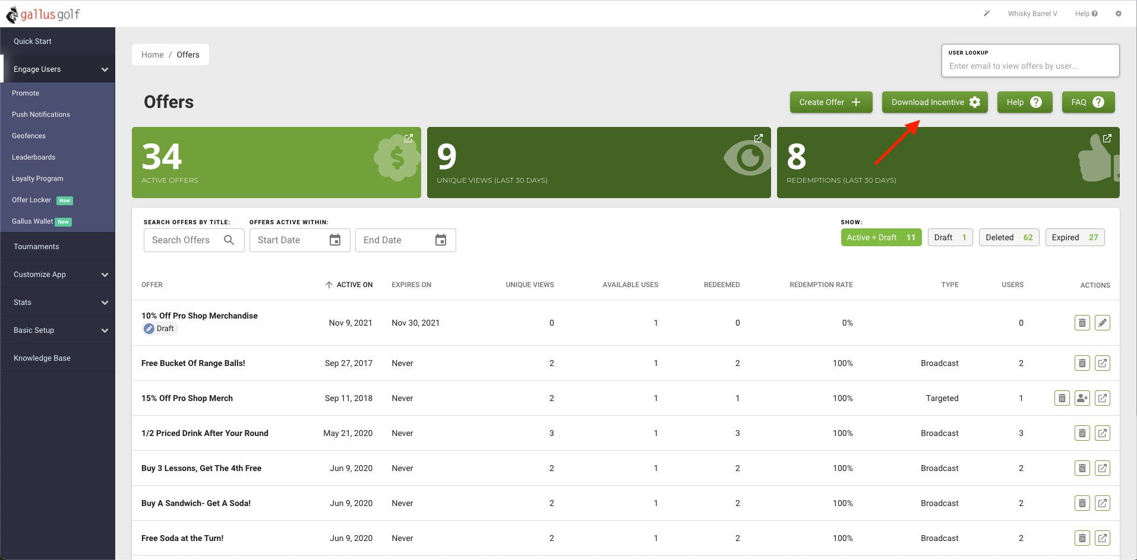Viewport: 1137px width, 560px height.
Task: Open Free Bucket Of Range Balls offer details
Action: click(x=1103, y=363)
